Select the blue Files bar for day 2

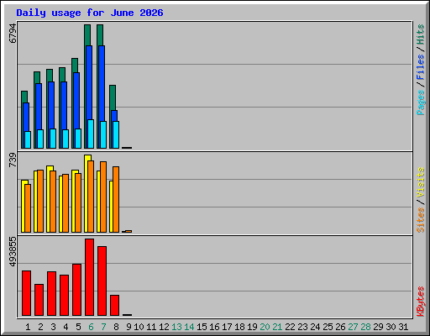click(39, 107)
